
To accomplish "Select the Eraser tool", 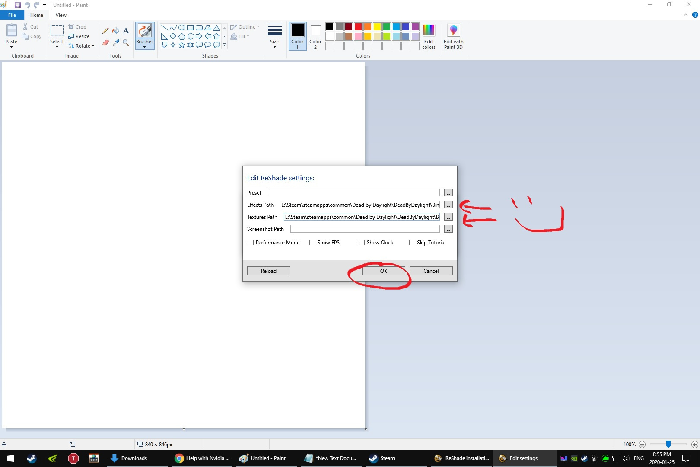I will tap(105, 43).
